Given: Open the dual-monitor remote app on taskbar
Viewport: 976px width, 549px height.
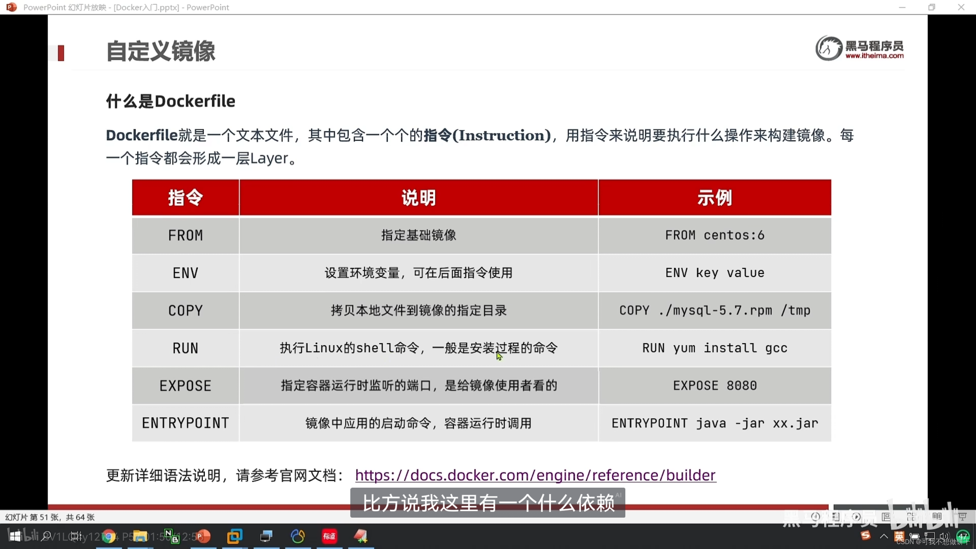Looking at the screenshot, I should [x=266, y=536].
